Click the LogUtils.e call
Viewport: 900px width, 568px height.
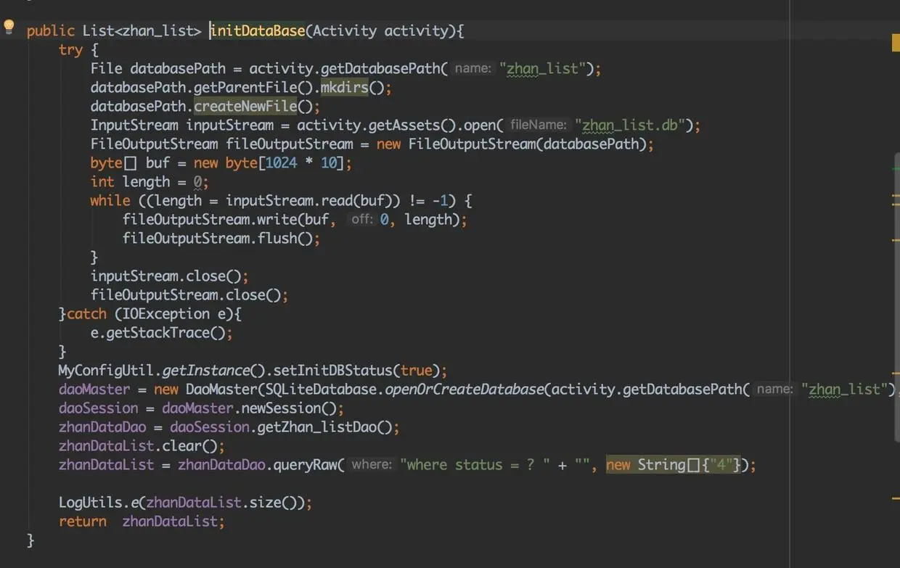click(98, 502)
